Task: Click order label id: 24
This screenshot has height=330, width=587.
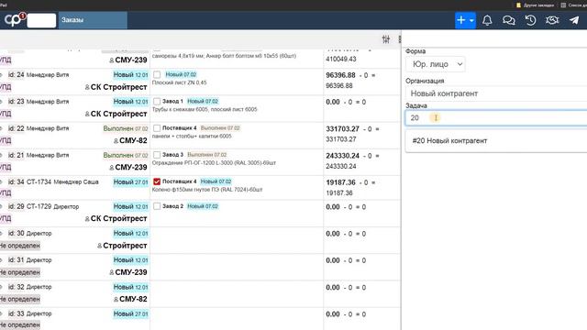Action: point(17,75)
